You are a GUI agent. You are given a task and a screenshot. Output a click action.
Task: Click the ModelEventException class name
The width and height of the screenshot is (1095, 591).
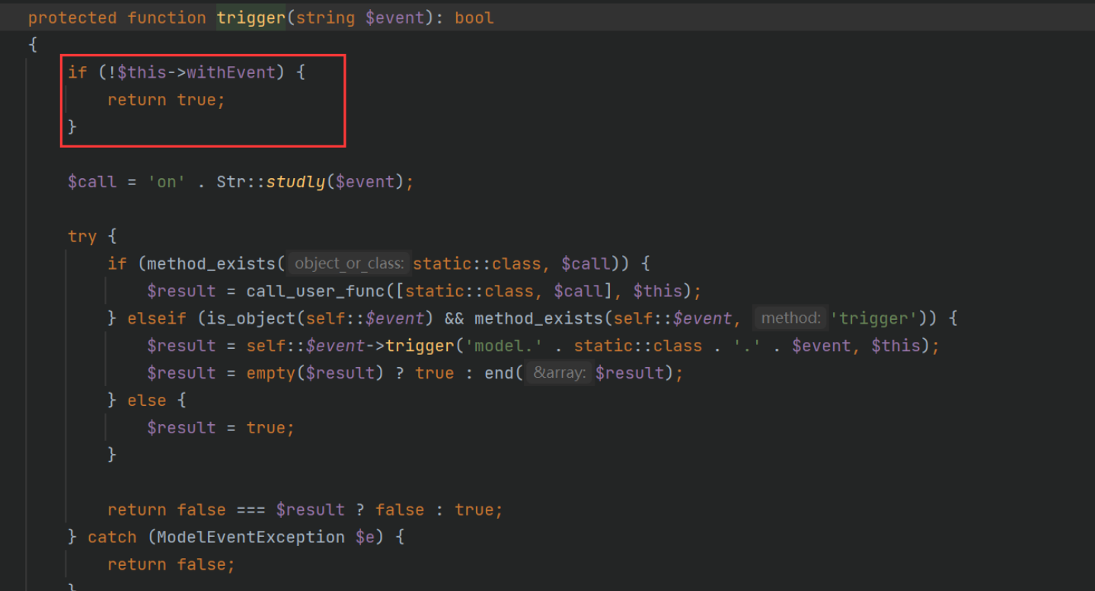[251, 537]
